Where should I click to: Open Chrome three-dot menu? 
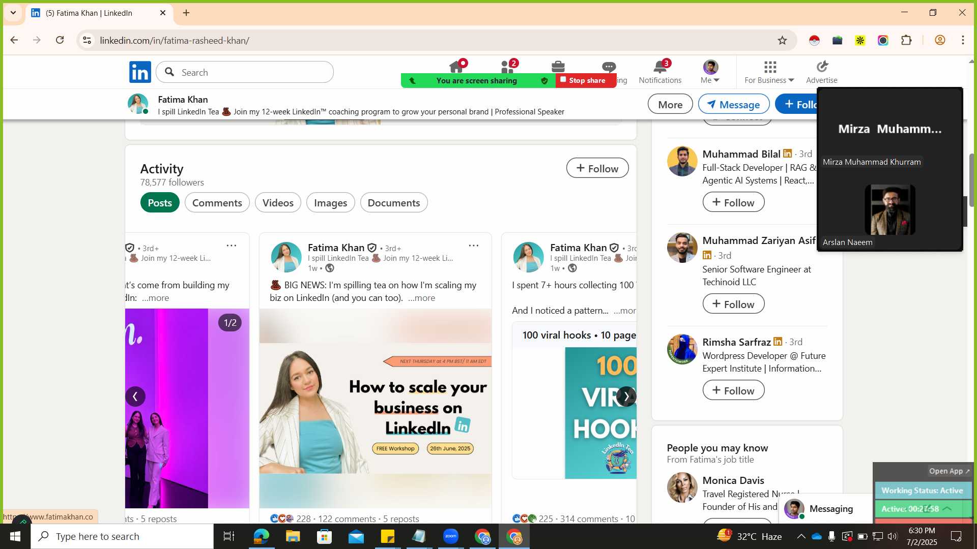pos(963,40)
